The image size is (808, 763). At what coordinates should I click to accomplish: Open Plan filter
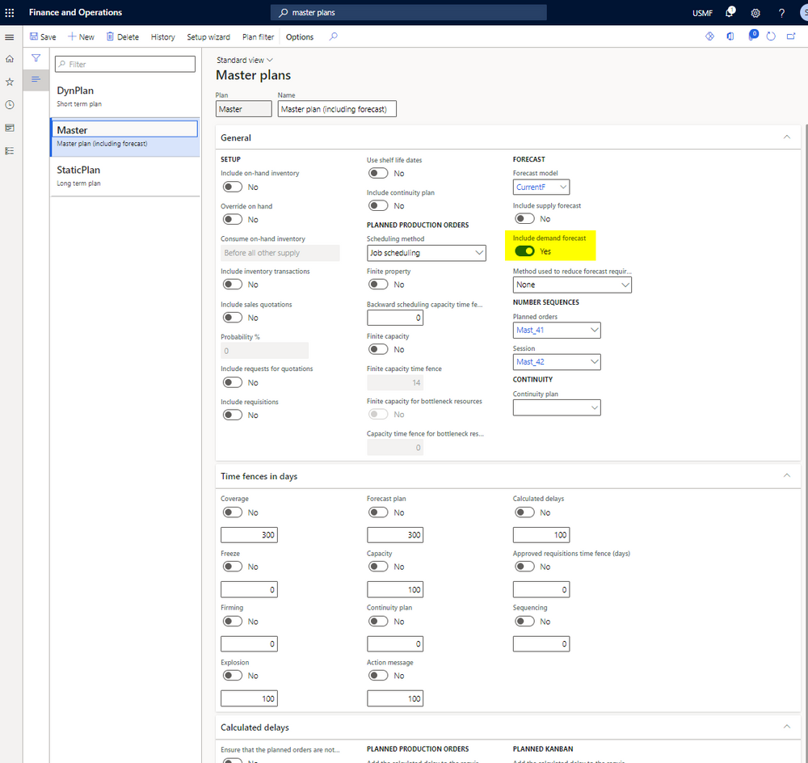[x=259, y=36]
